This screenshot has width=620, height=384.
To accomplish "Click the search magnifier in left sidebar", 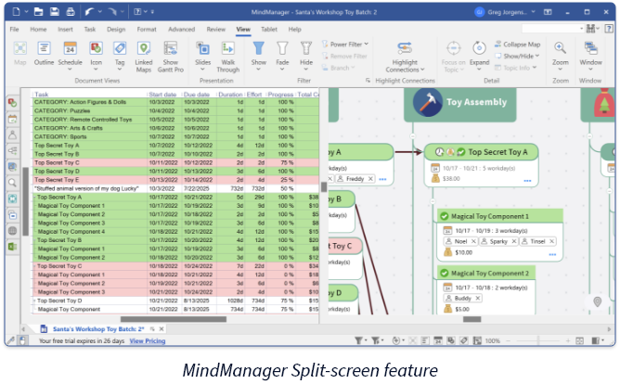I will coord(13,183).
